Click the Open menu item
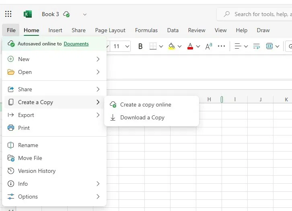292x211 pixels. pyautogui.click(x=54, y=72)
